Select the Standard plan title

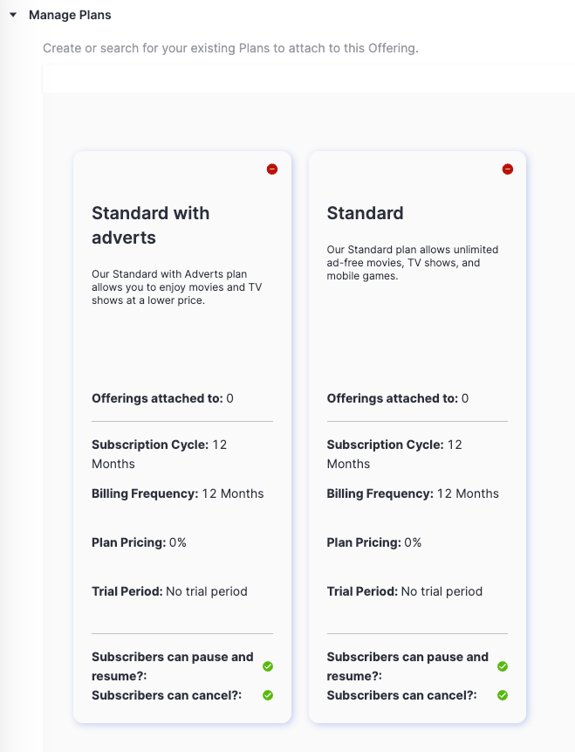coord(365,213)
